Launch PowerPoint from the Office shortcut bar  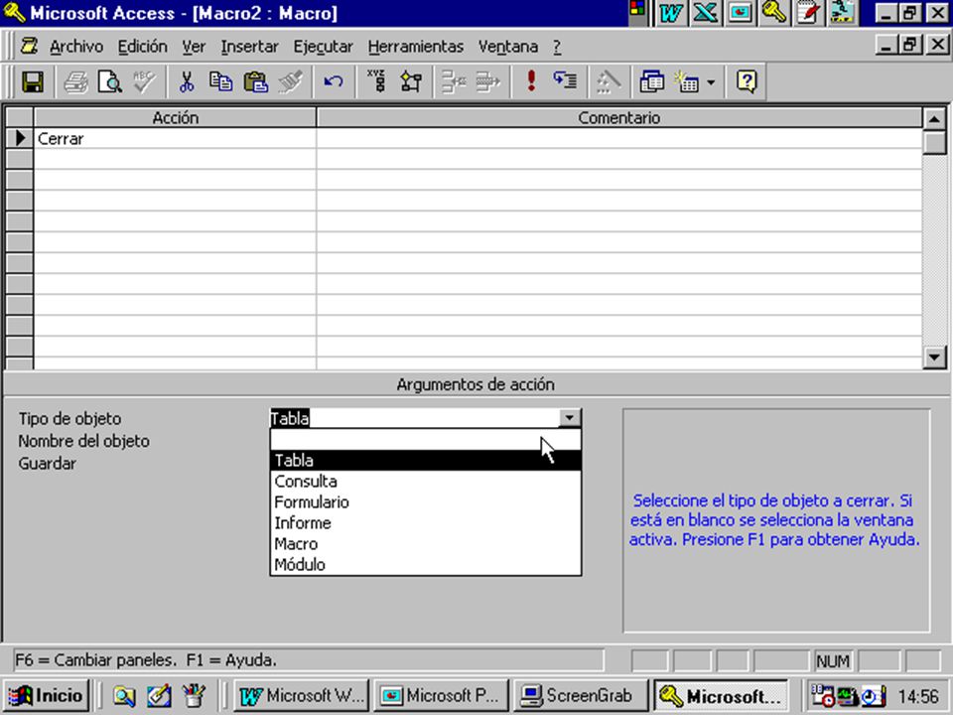(x=740, y=13)
